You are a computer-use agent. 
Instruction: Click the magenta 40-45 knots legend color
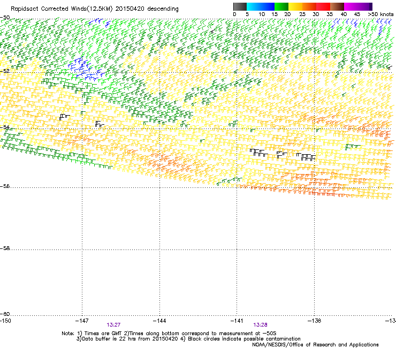[x=351, y=6]
